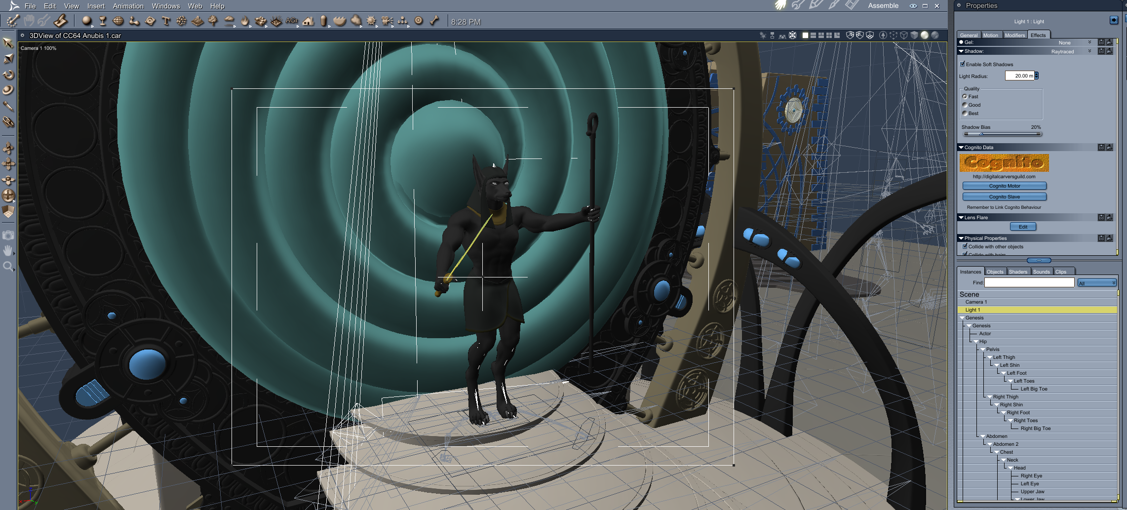Insert a fire primitive
Screen dimensions: 1127x510
(245, 21)
